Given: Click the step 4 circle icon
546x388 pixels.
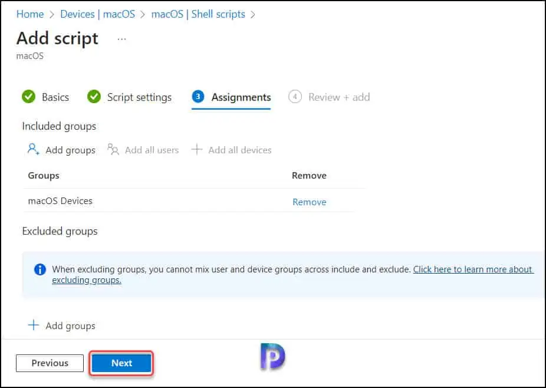Looking at the screenshot, I should [295, 97].
